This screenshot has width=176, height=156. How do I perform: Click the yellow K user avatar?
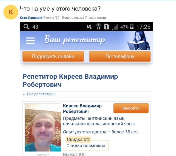(11, 12)
